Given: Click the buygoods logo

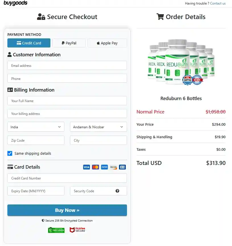Looking at the screenshot, I should tap(15, 3).
